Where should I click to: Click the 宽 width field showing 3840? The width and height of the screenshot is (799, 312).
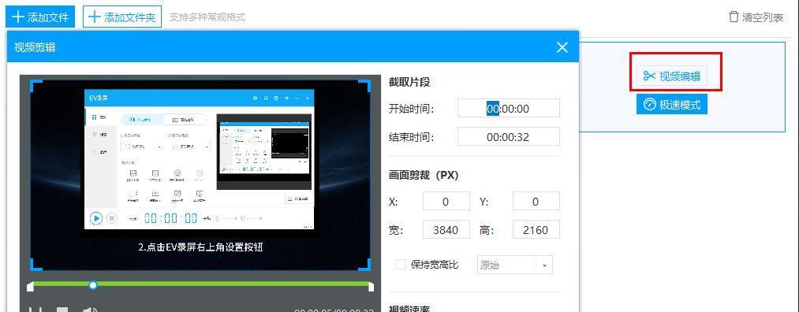(446, 230)
